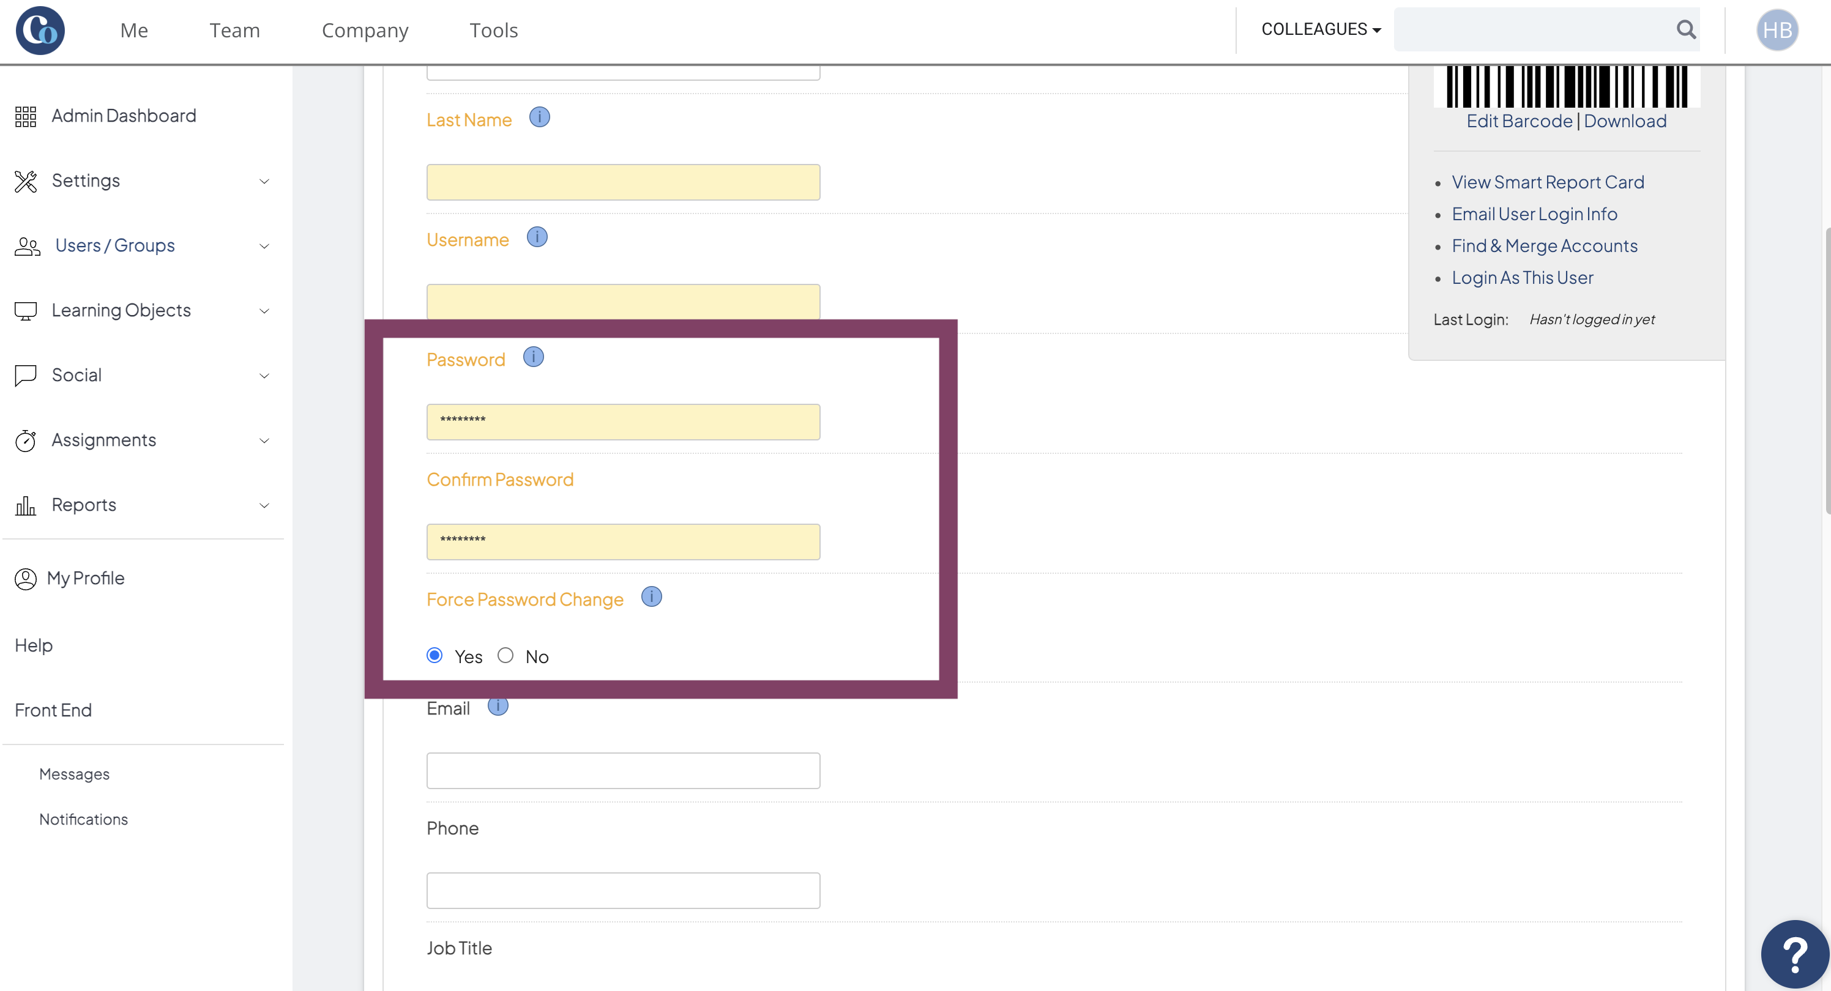
Task: Click the My Profile person icon
Action: (x=26, y=578)
